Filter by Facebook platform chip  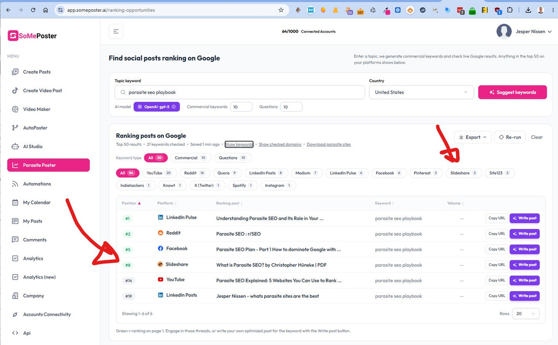pos(389,173)
